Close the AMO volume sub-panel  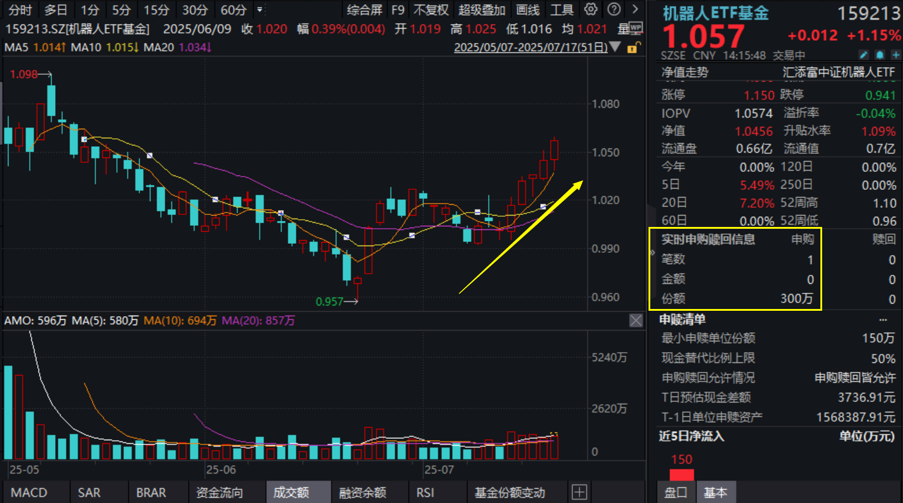(635, 320)
